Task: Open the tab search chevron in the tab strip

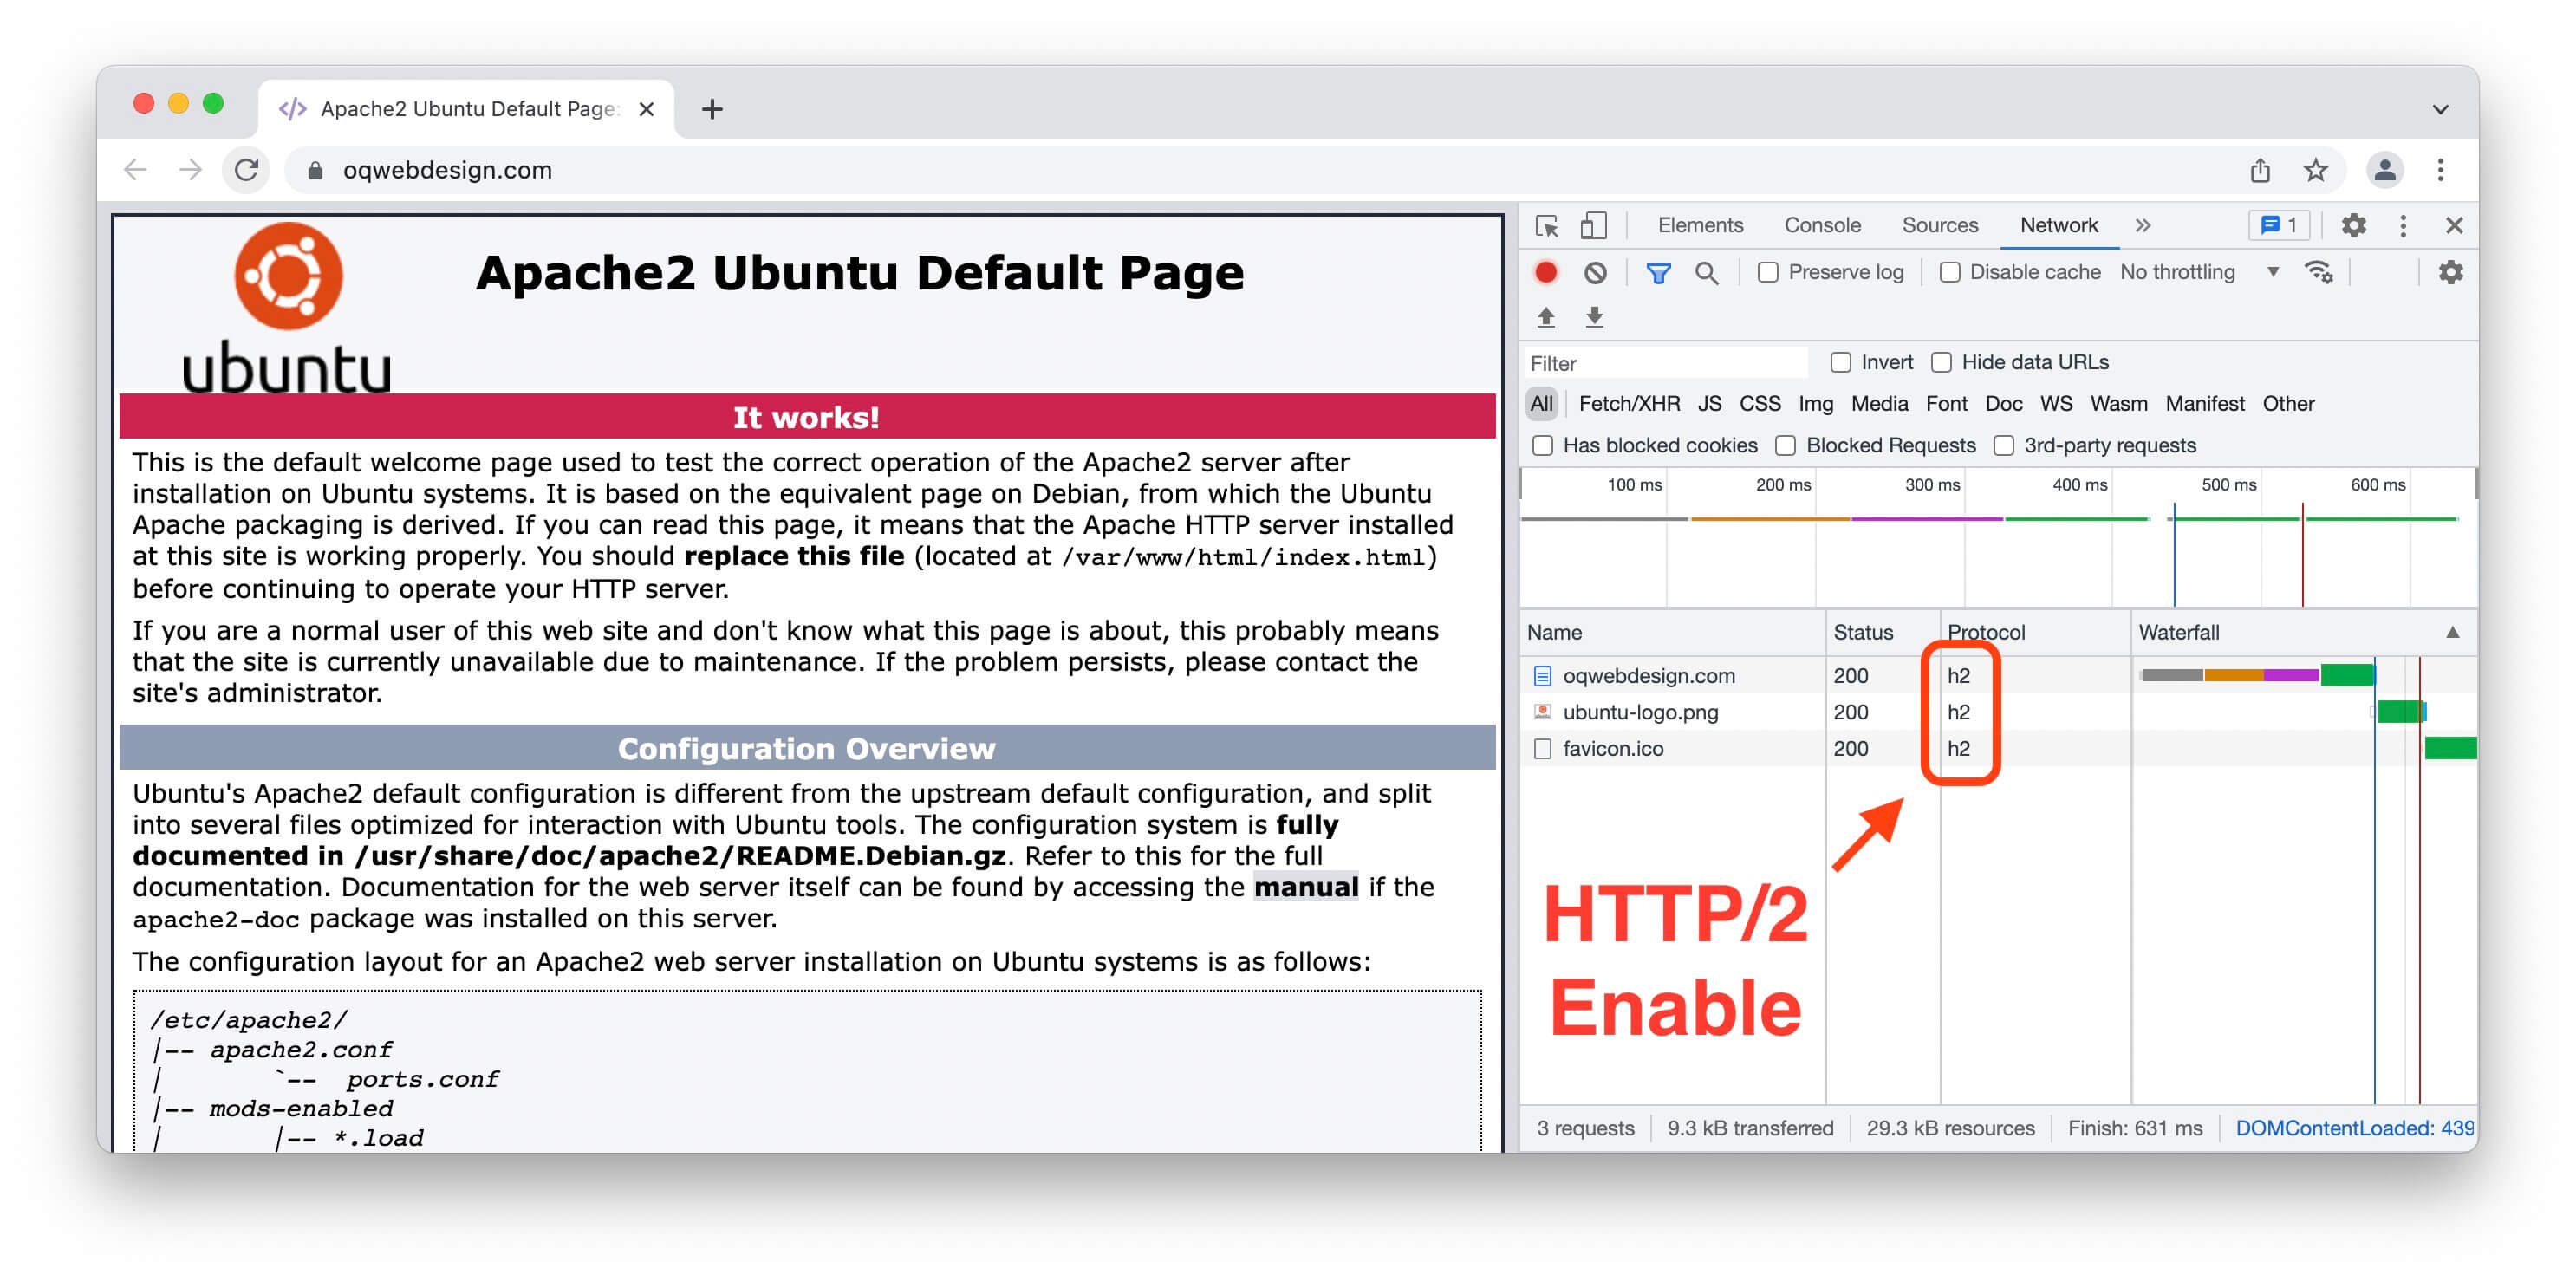Action: 2440,109
